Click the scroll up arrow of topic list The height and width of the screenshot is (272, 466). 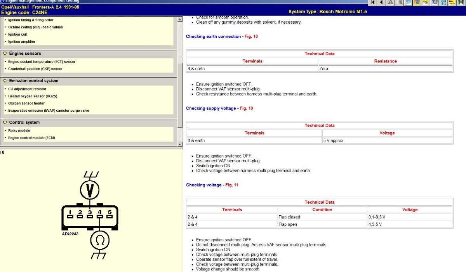pyautogui.click(x=180, y=19)
